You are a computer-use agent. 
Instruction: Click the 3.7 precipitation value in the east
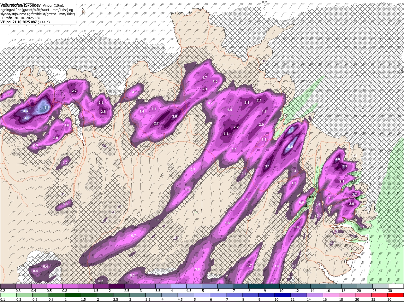354,195
